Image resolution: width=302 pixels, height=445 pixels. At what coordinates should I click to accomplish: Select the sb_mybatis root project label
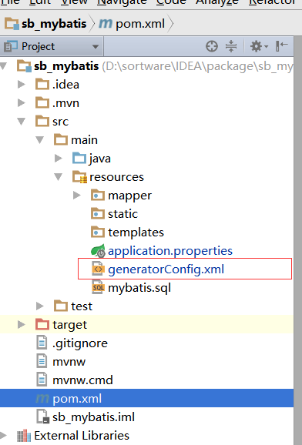point(66,66)
